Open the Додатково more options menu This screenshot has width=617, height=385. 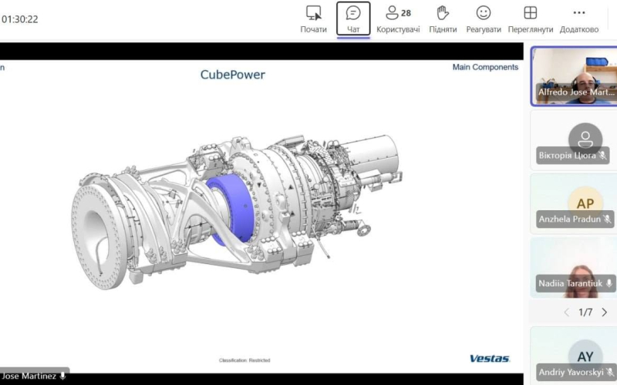pyautogui.click(x=579, y=18)
